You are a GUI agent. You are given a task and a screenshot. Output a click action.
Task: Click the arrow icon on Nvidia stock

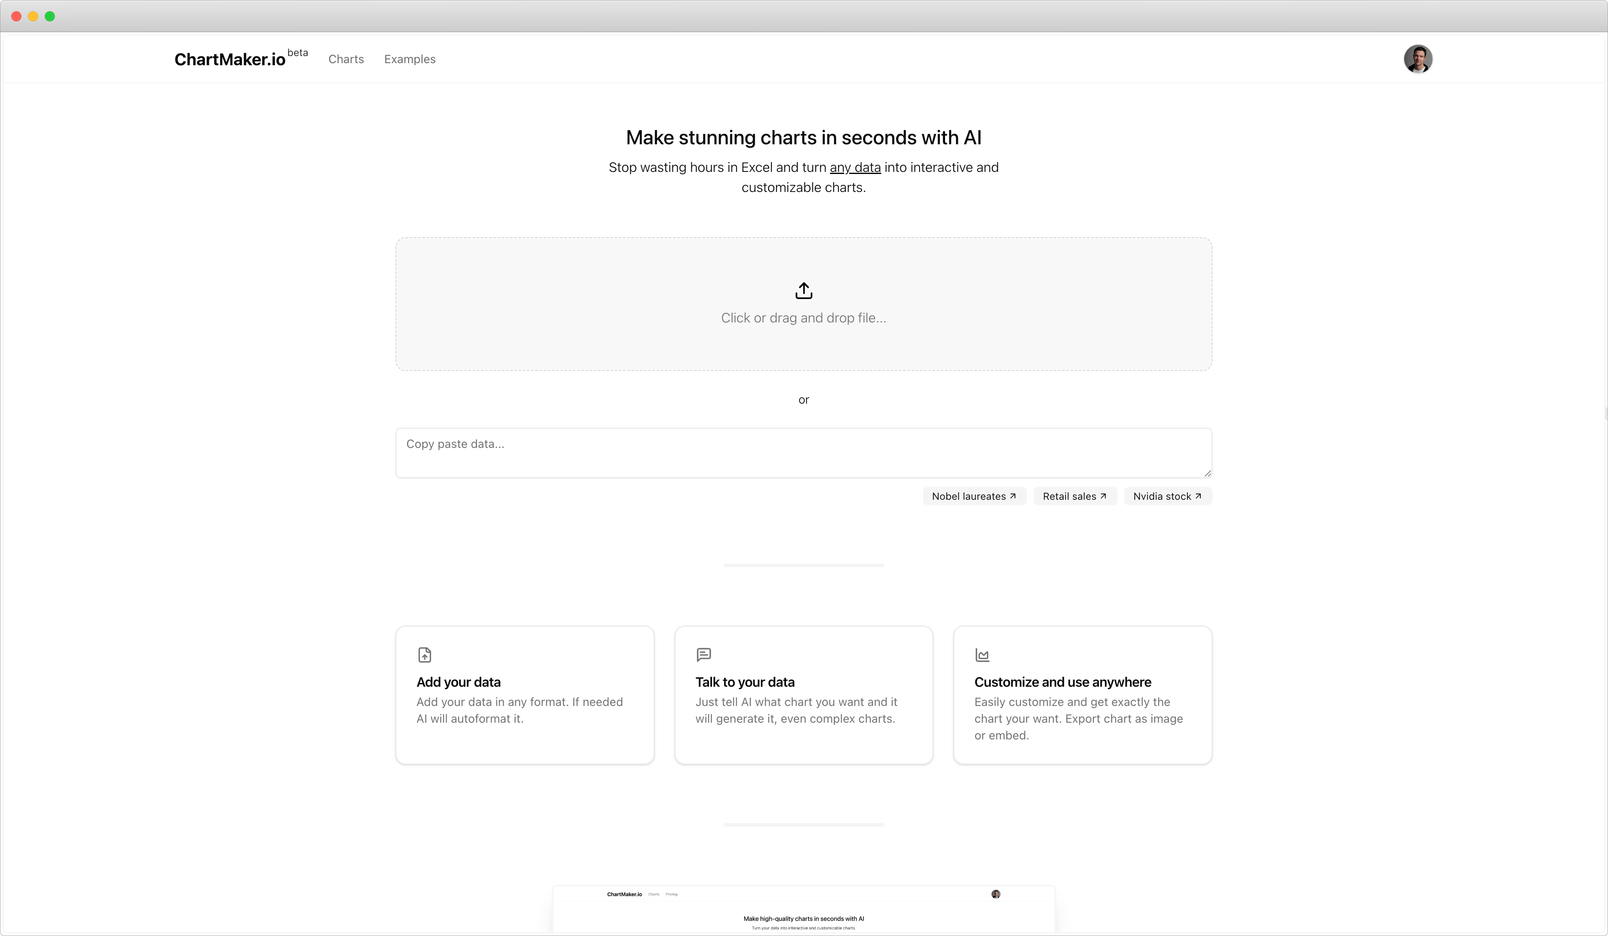(x=1198, y=496)
